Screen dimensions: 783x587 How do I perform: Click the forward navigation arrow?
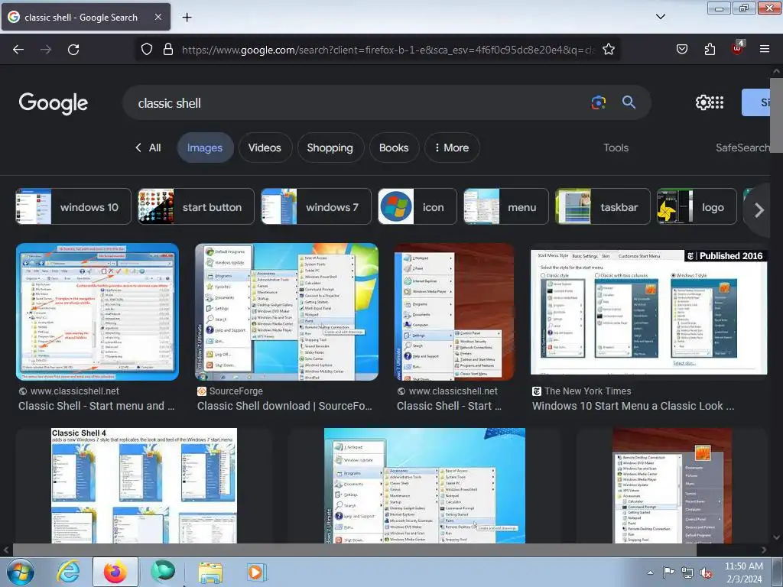point(46,50)
